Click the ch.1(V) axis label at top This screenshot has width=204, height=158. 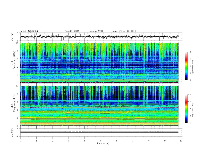click(x=12, y=37)
